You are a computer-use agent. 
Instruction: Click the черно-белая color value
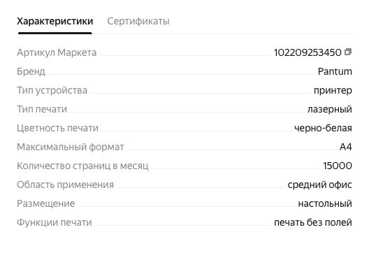(323, 128)
